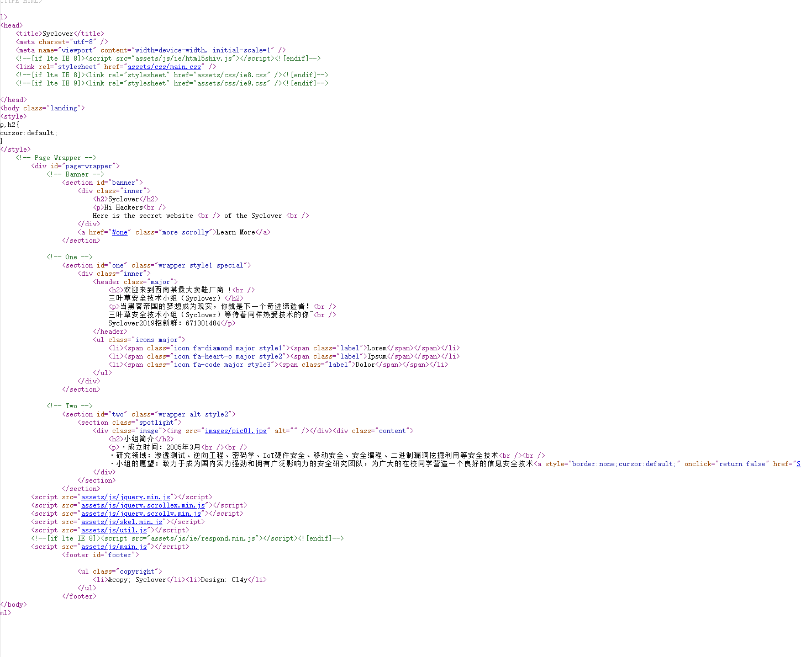Click the #one anchor link
The height and width of the screenshot is (657, 801).
pos(120,232)
